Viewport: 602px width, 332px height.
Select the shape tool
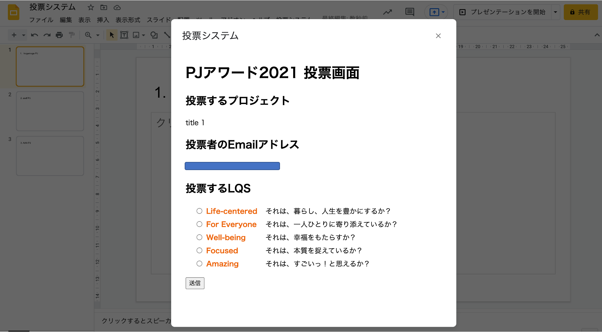[154, 35]
